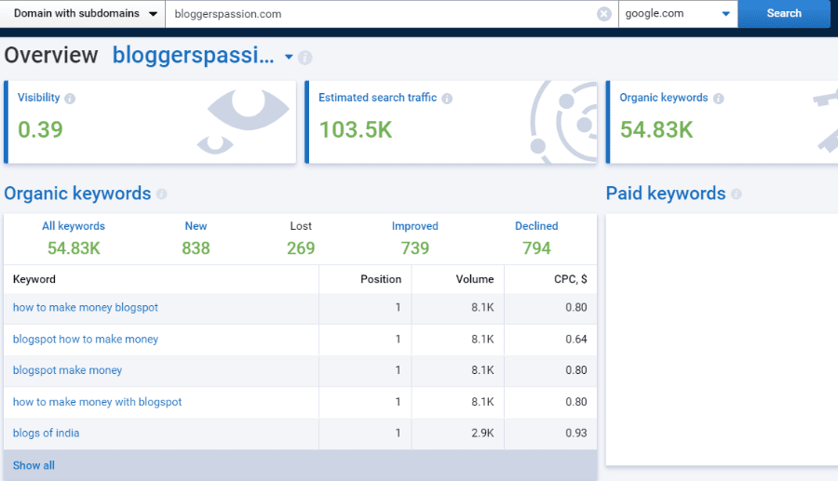Open keyword 'blogspot how to make money'
Image resolution: width=838 pixels, height=481 pixels.
(86, 339)
